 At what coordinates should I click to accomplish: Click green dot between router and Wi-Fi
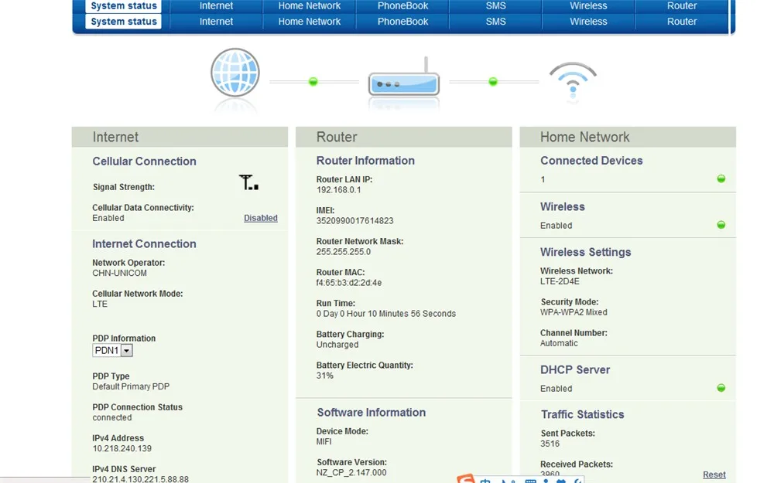[x=492, y=81]
